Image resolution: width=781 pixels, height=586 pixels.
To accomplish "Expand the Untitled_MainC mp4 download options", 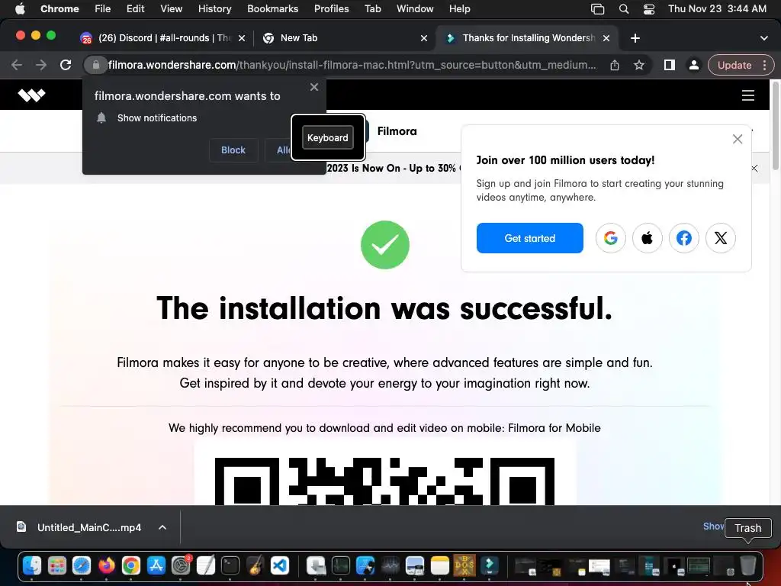I will [162, 527].
